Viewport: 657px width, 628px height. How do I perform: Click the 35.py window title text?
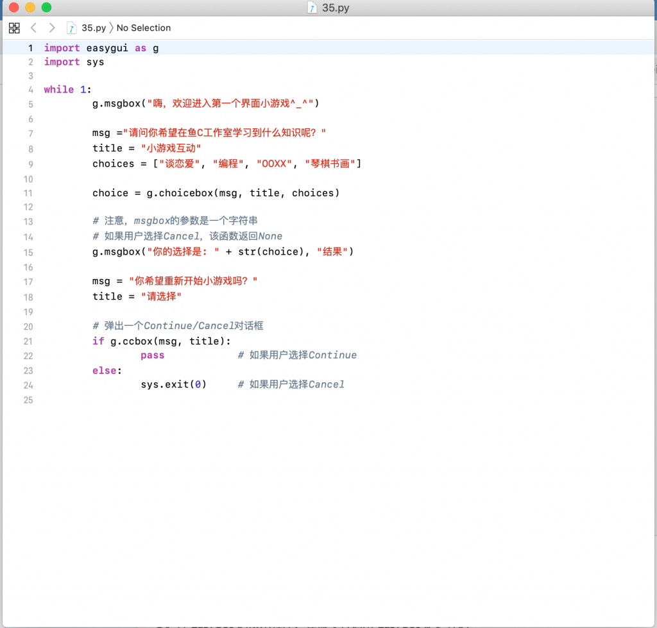(336, 8)
